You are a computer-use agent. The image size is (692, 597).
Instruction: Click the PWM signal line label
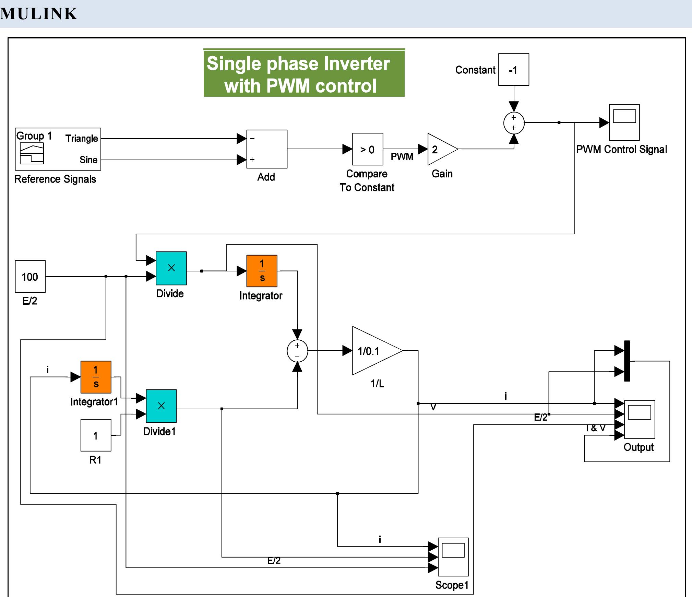point(402,157)
